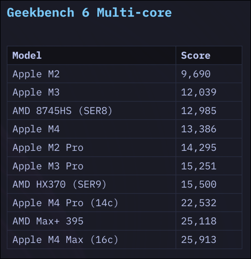Select the AMD Max+ 395 cell
251x259 pixels.
pyautogui.click(x=48, y=221)
